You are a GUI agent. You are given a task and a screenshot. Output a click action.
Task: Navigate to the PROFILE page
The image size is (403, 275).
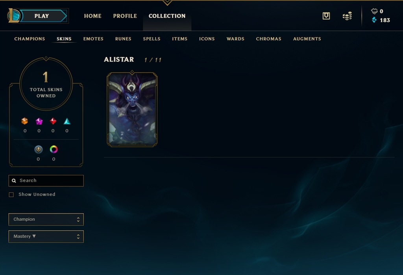(125, 16)
